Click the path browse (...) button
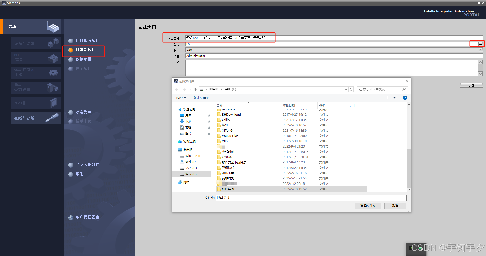486x256 pixels. click(x=480, y=44)
